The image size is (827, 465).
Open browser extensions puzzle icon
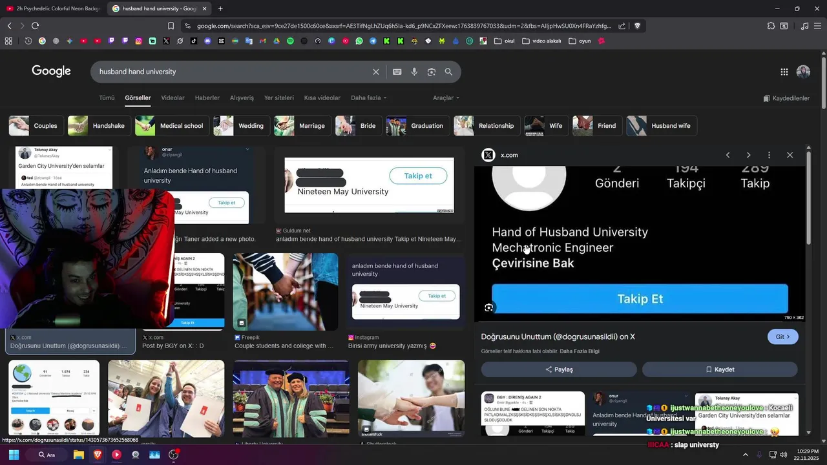point(771,26)
